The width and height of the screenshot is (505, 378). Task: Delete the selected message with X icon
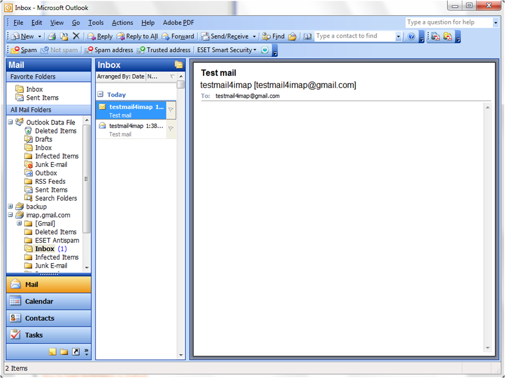pyautogui.click(x=76, y=36)
